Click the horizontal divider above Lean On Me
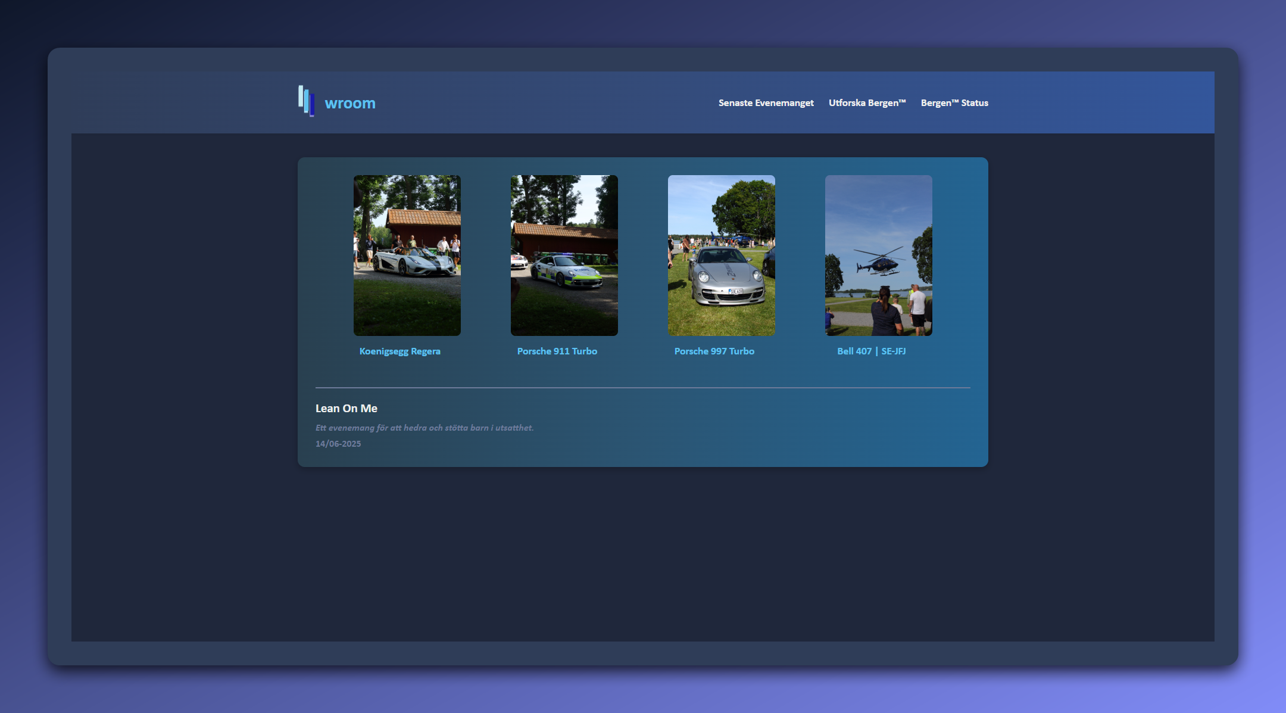1286x713 pixels. 642,388
